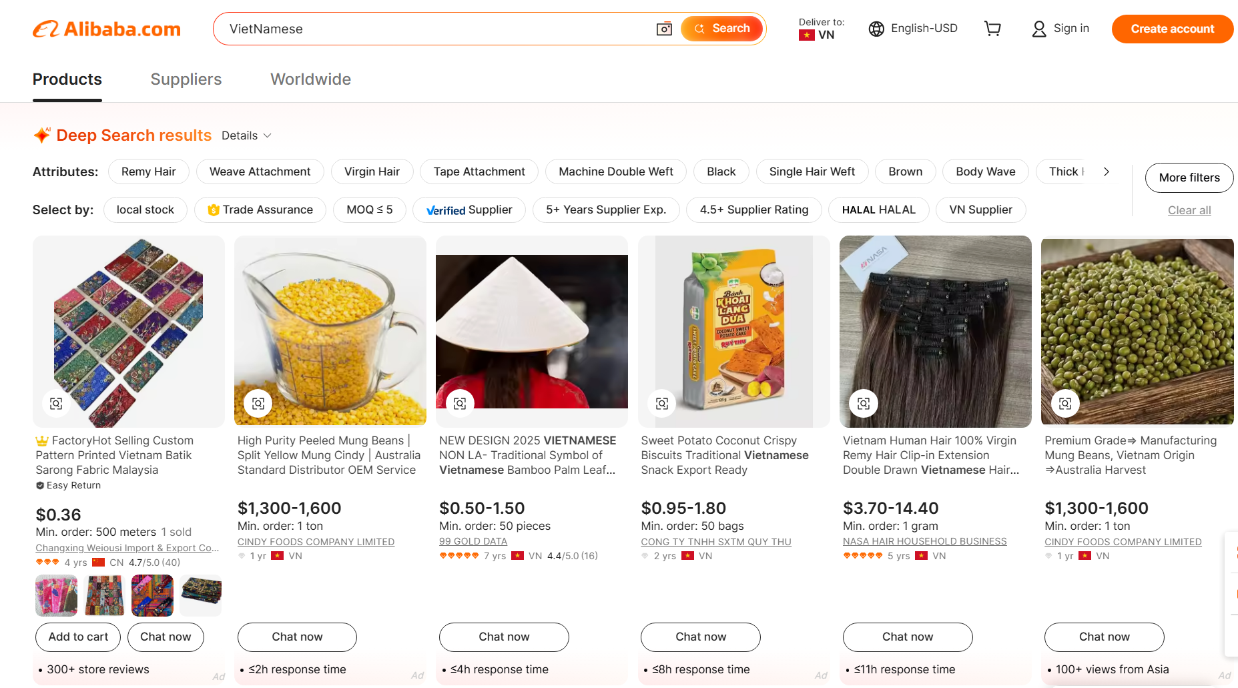Viewport: 1238px width, 688px height.
Task: Enable the Verified Supplier filter
Action: (x=469, y=210)
